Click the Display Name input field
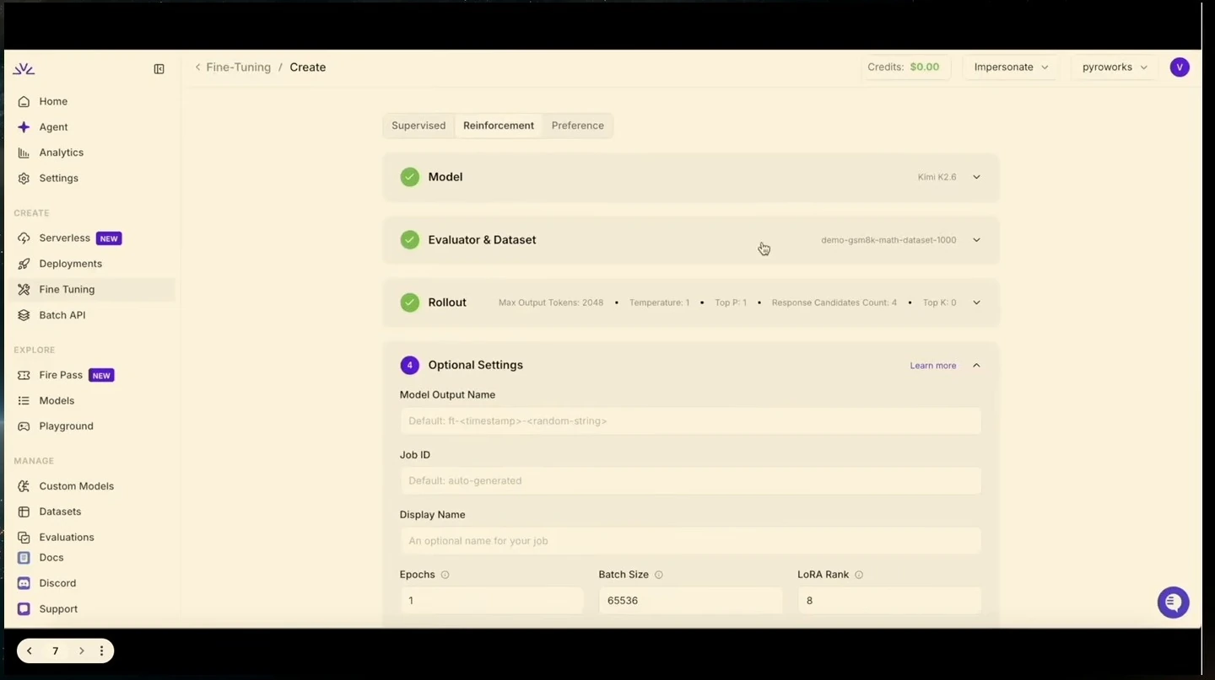 point(690,541)
